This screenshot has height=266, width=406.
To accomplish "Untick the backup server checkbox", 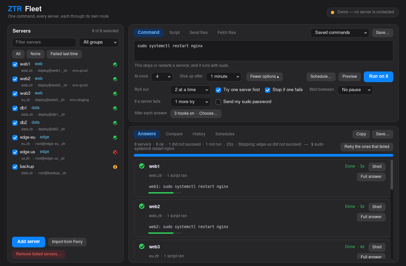I will coord(15,167).
